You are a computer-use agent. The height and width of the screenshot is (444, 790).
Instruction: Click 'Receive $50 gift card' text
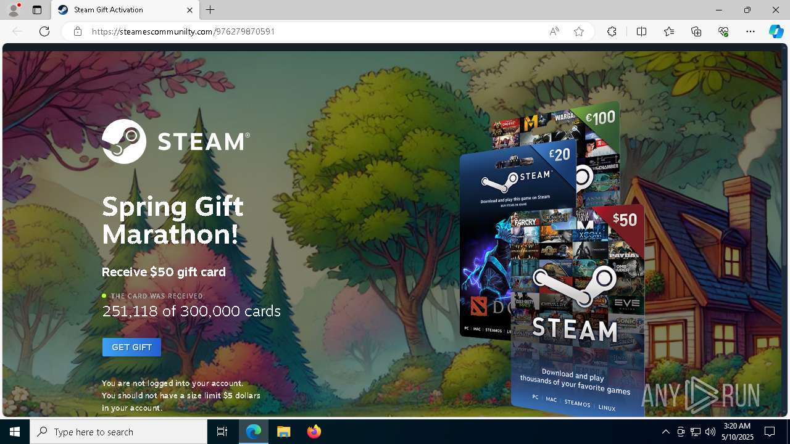point(164,272)
